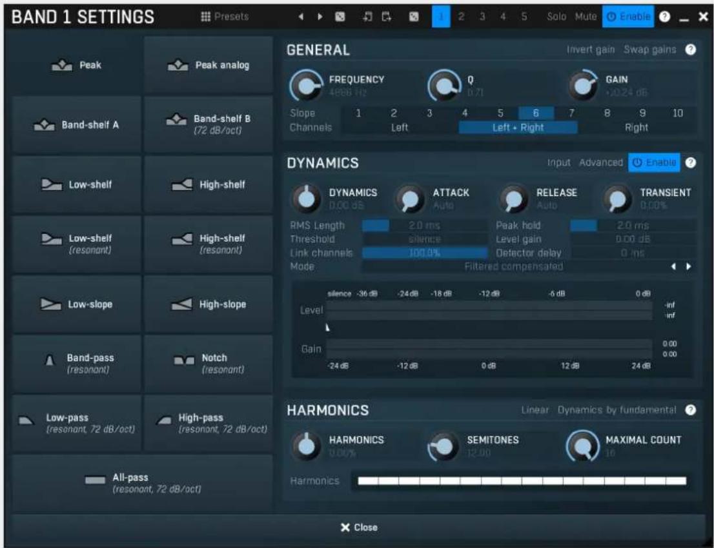714x548 pixels.
Task: Select the Low-pass resonant filter
Action: click(x=76, y=424)
